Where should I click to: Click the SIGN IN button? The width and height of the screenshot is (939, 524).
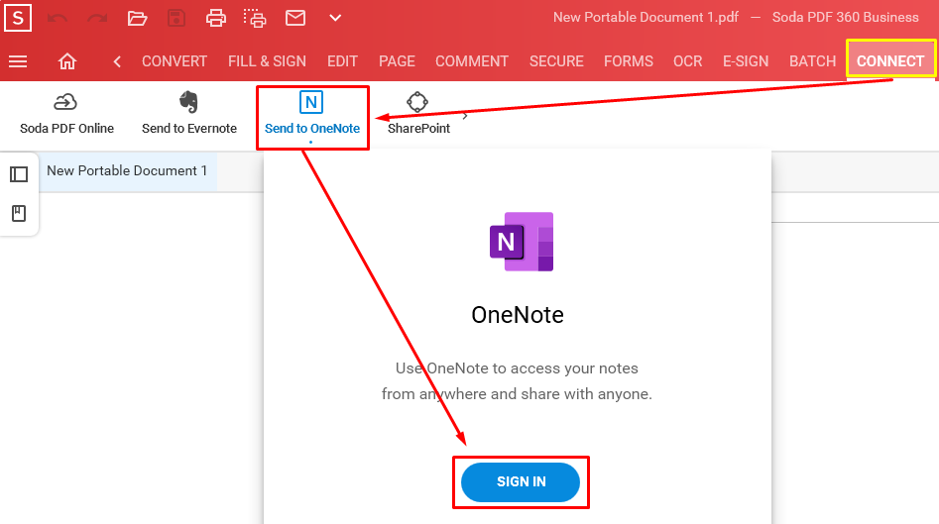click(521, 482)
